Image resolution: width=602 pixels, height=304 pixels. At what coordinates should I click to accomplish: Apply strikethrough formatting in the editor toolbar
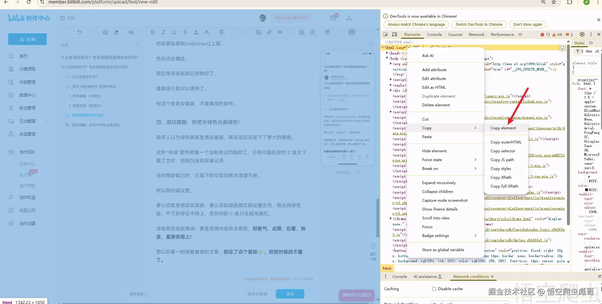click(x=185, y=32)
